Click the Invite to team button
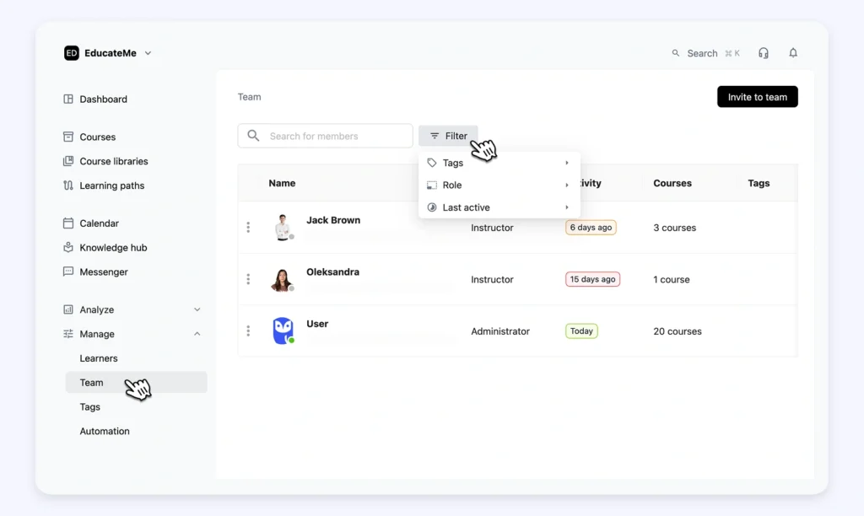 pos(757,97)
